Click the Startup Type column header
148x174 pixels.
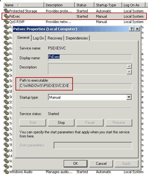pos(108,5)
